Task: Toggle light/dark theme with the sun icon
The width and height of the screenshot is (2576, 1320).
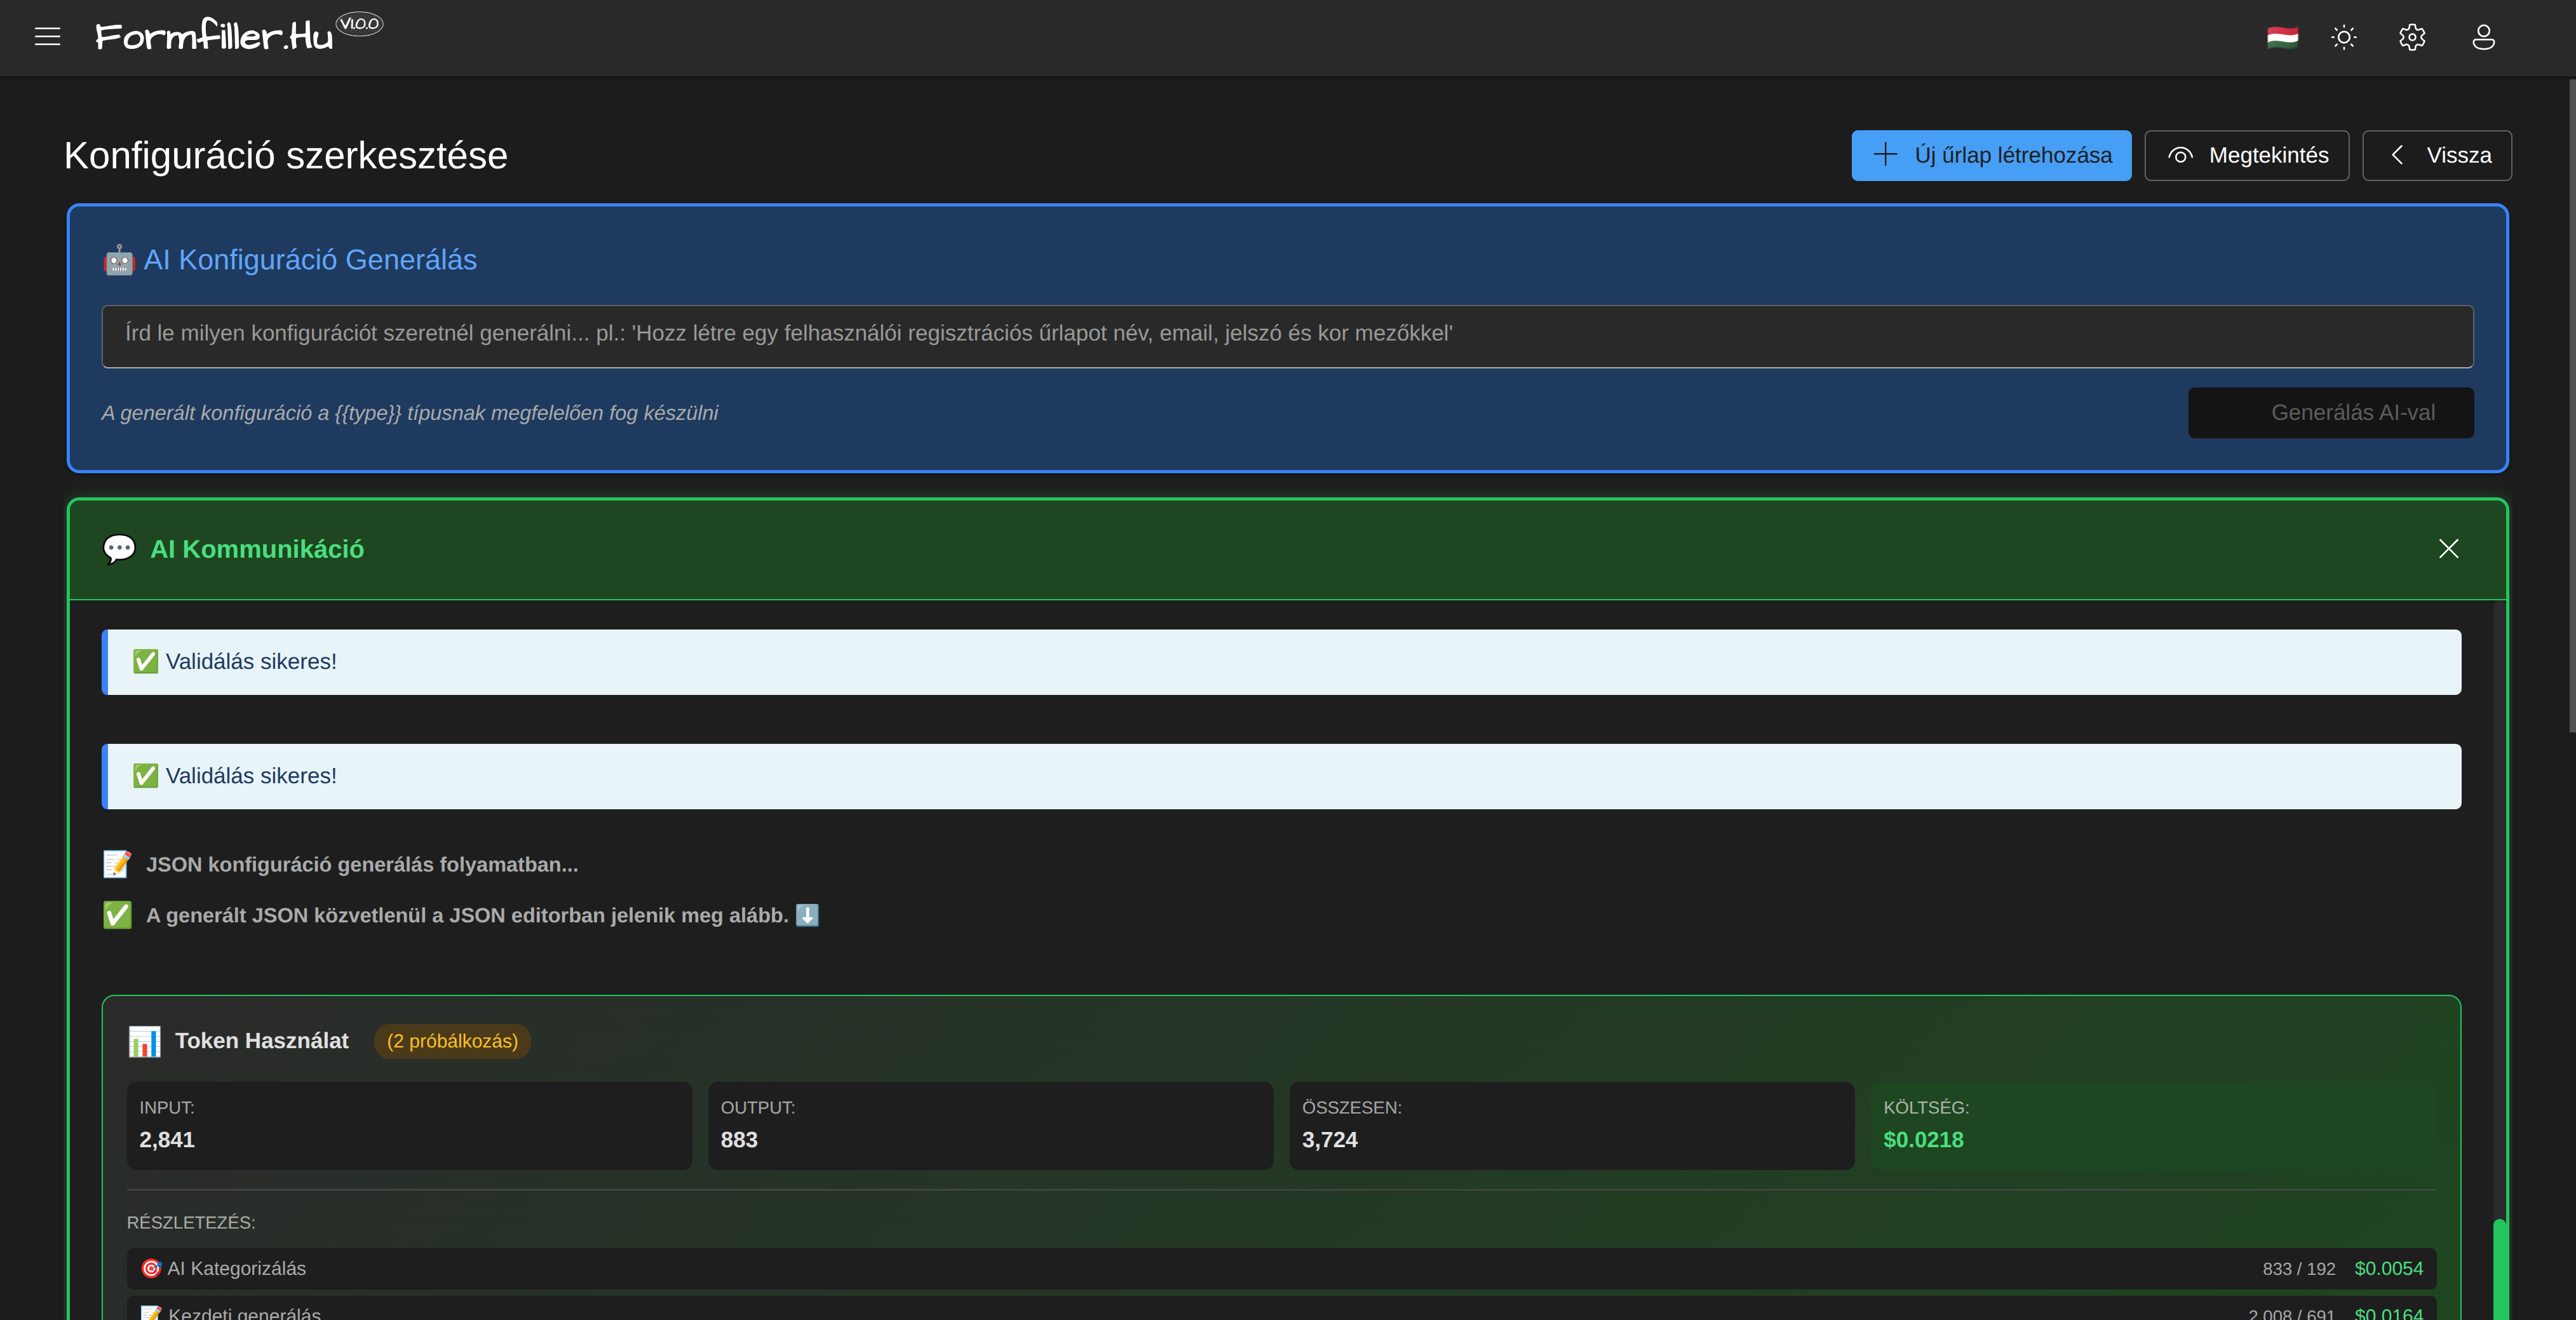Action: 2344,37
